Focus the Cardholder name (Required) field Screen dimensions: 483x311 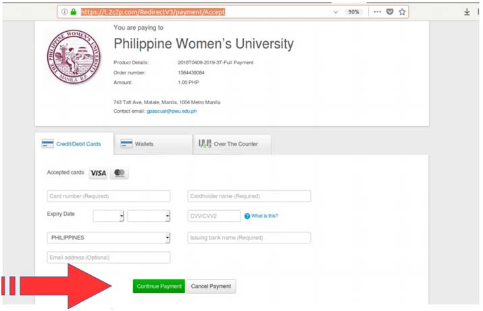pos(249,196)
